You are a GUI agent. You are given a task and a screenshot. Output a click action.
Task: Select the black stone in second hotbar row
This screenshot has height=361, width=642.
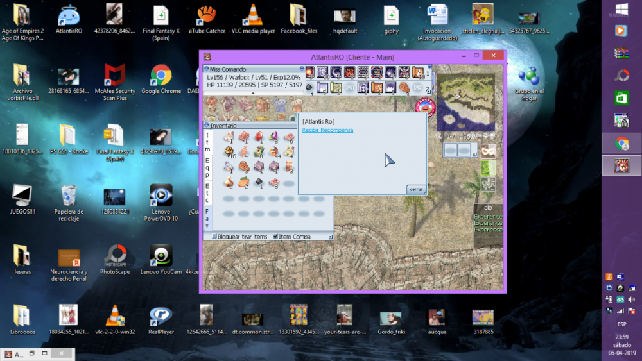point(309,87)
